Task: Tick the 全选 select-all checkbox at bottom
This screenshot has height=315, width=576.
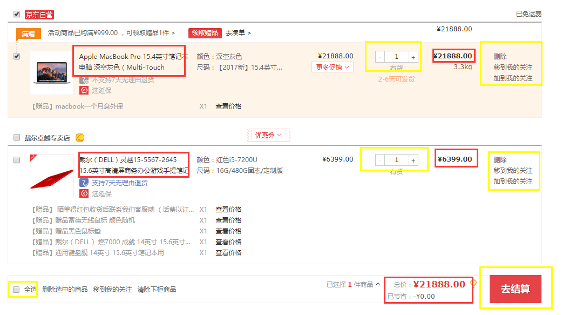Action: (x=17, y=290)
